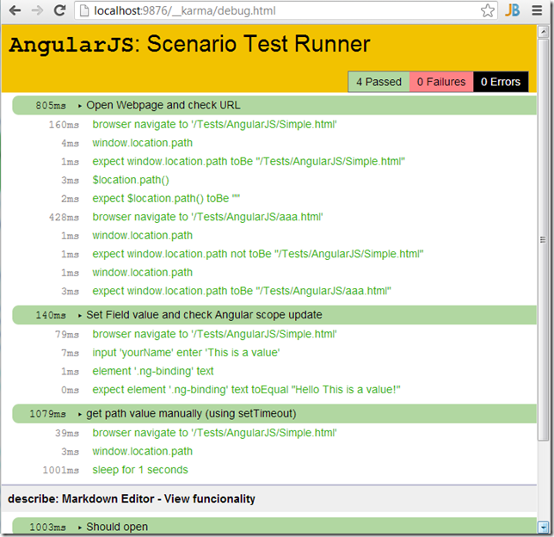
Task: Click the 1001ms step duration
Action: [61, 470]
